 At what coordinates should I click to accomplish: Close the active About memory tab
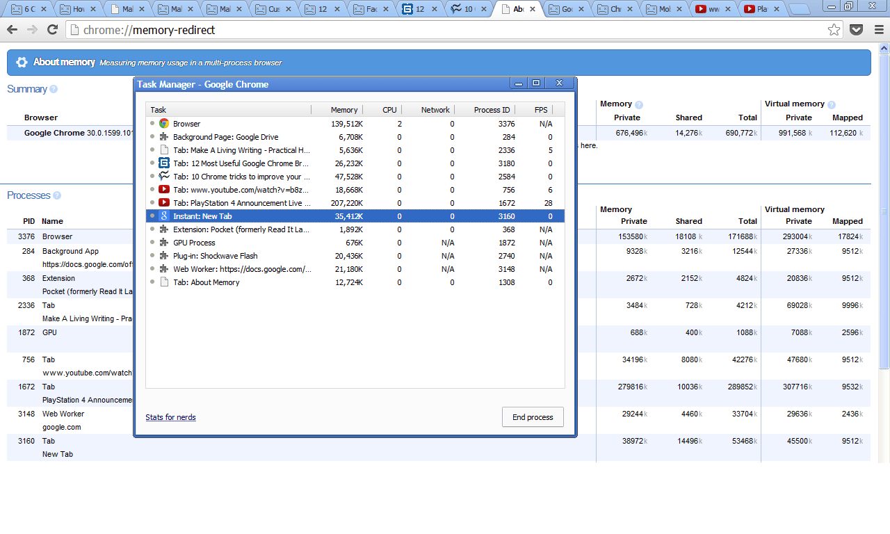(533, 10)
